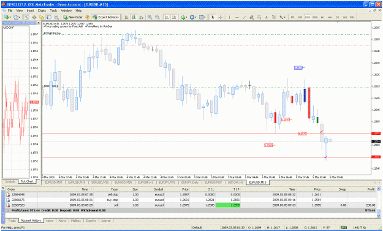Switch to the USDCHF,H1 chart tab

pyautogui.click(x=235, y=183)
